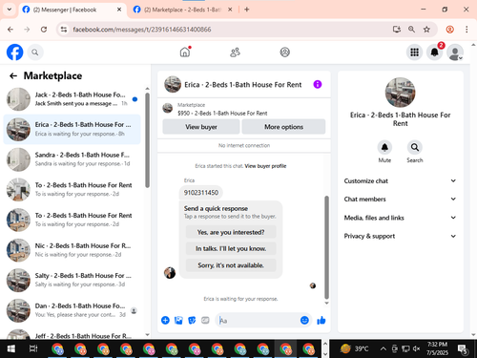Open the site information icon in address bar
The height and width of the screenshot is (358, 477).
pos(64,30)
